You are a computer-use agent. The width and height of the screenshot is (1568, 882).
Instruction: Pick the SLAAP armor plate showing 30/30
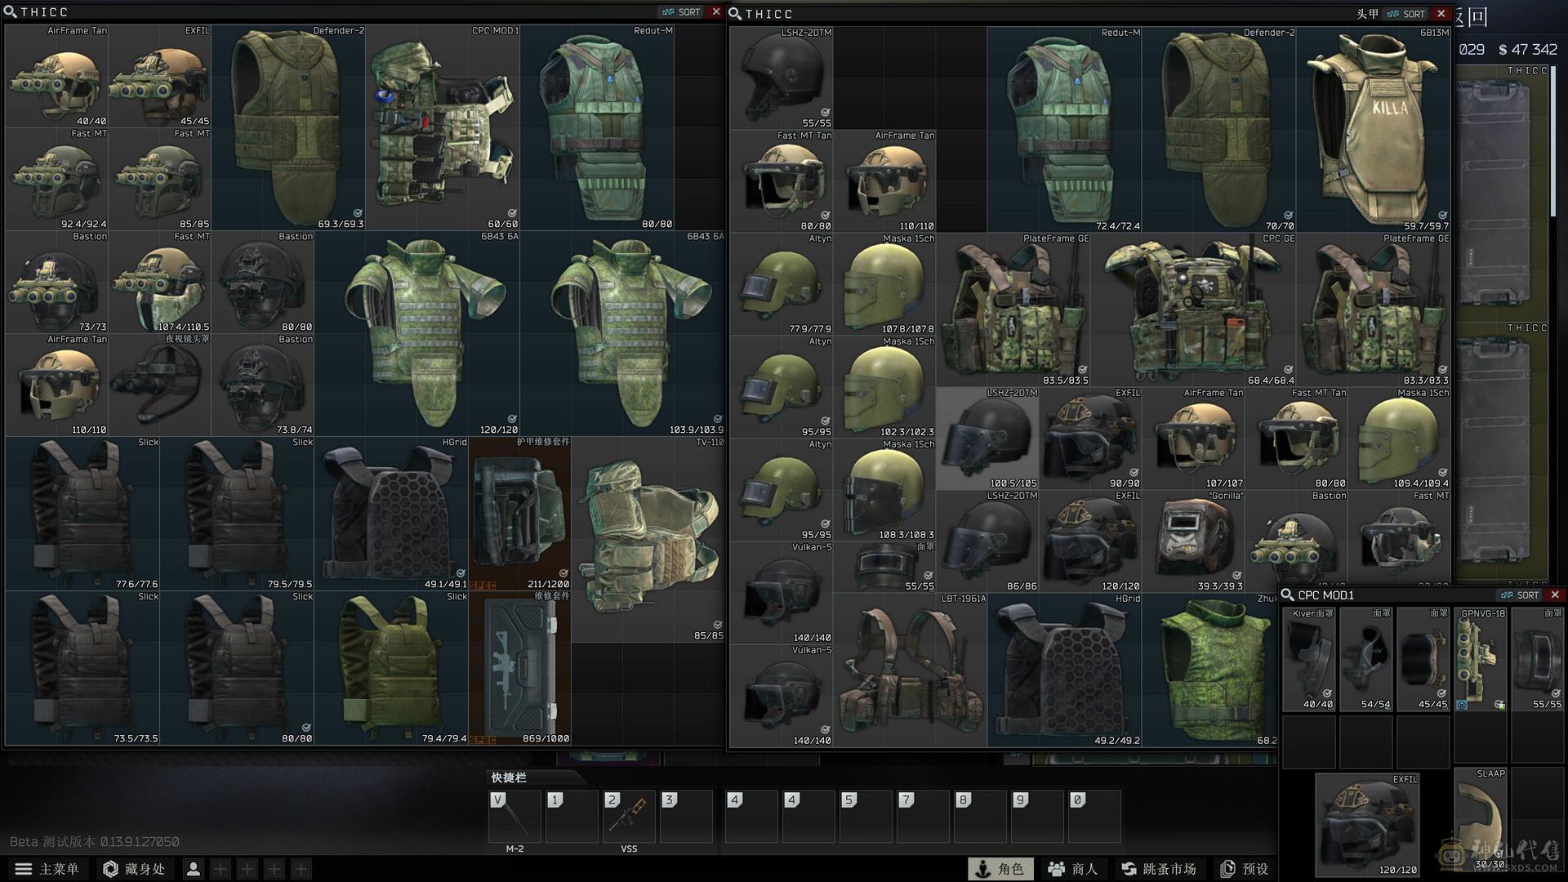1480,820
